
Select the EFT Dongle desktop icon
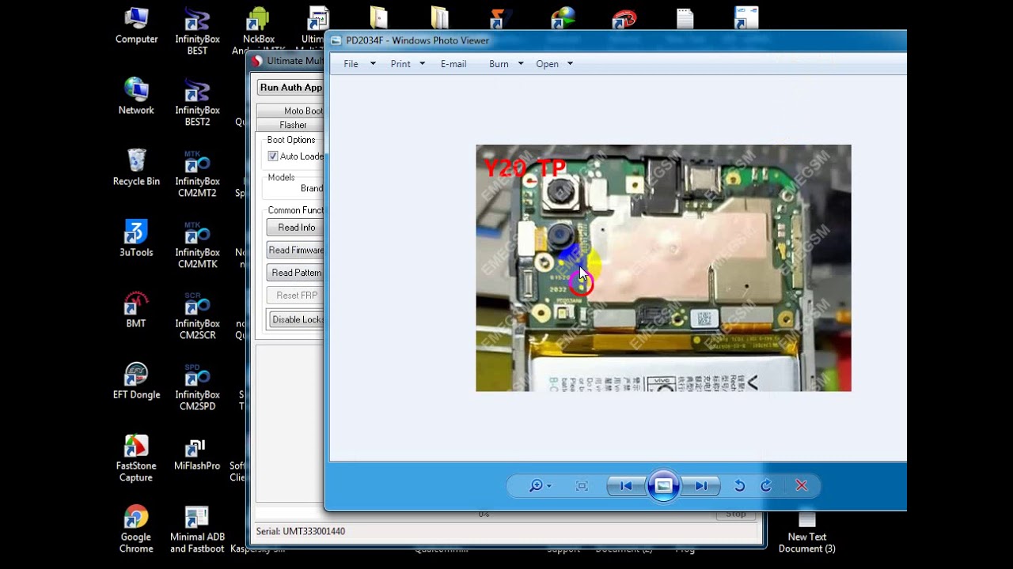click(x=136, y=381)
